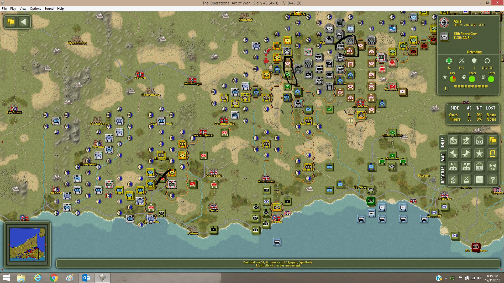Screen dimensions: 504x283
Task: Click next formation arrow-star icon
Action: point(466,154)
